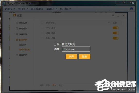Expand the 打印(P) dropdown arrow
Screen dimensions: 139x93
click(28, 9)
